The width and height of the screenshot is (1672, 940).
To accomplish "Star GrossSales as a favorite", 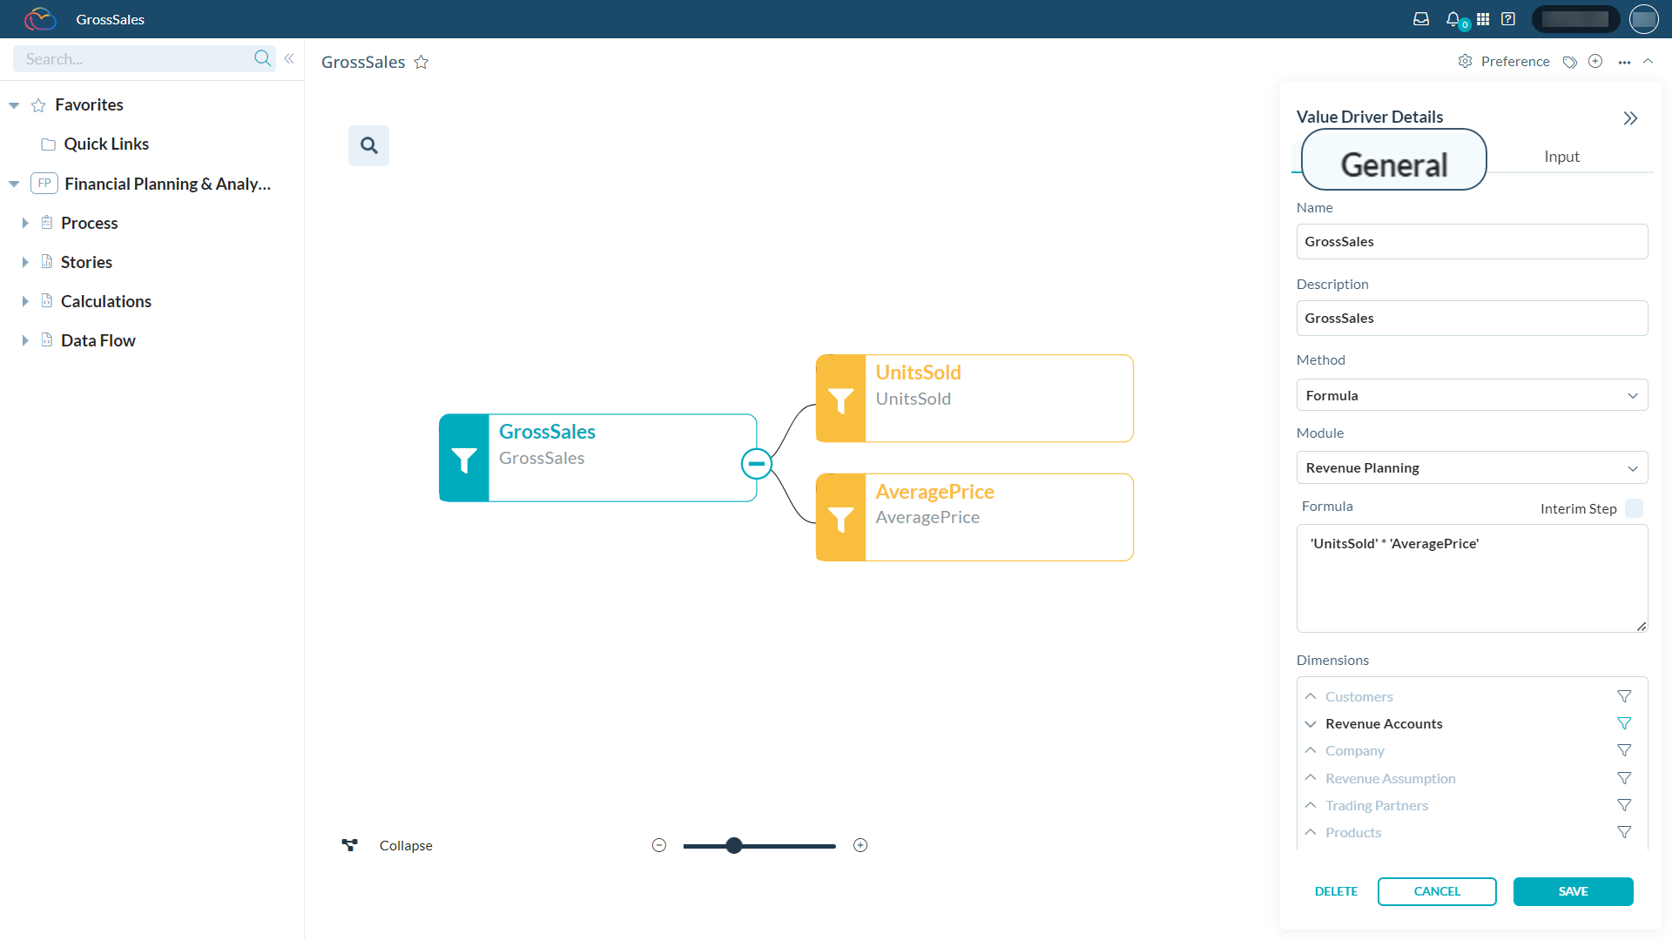I will pyautogui.click(x=421, y=62).
